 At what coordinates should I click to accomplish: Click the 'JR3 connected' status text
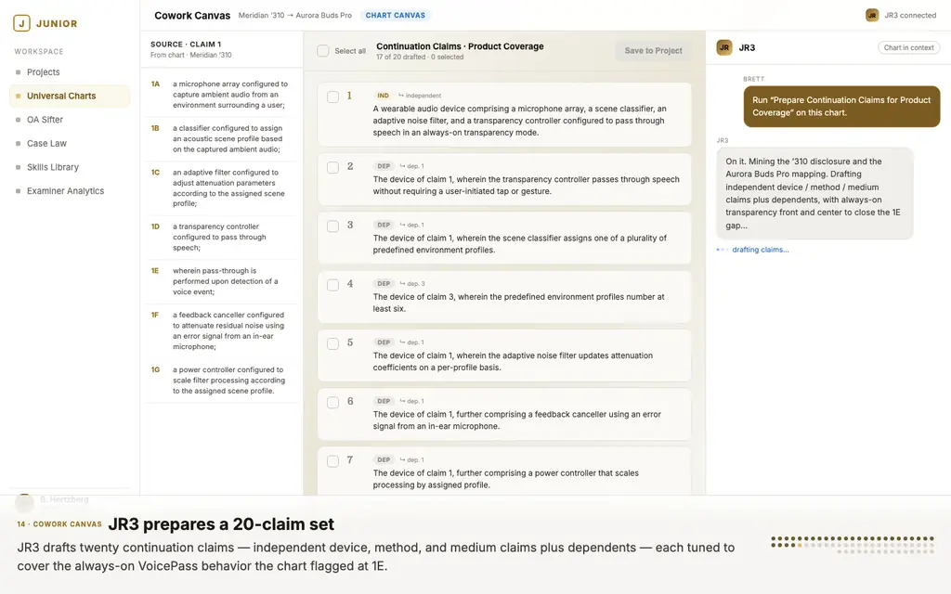[x=910, y=15]
